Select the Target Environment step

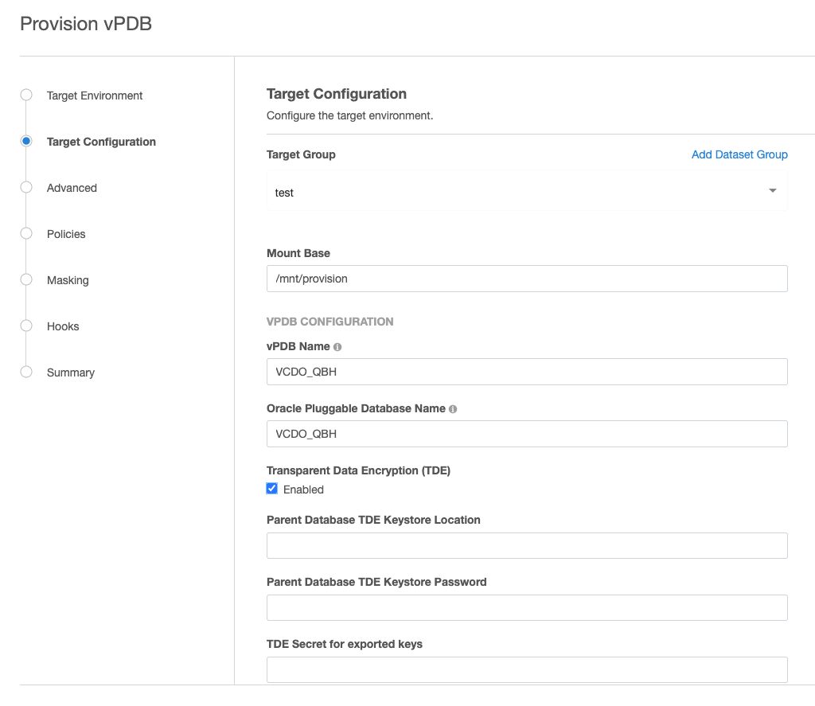[93, 96]
